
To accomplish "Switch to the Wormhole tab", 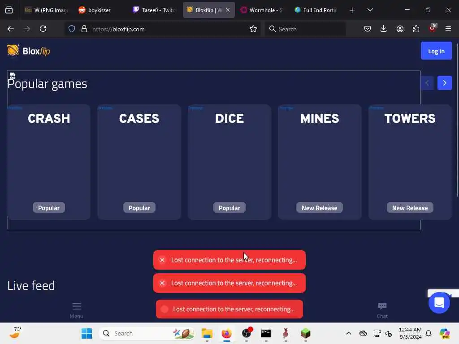I will [262, 10].
